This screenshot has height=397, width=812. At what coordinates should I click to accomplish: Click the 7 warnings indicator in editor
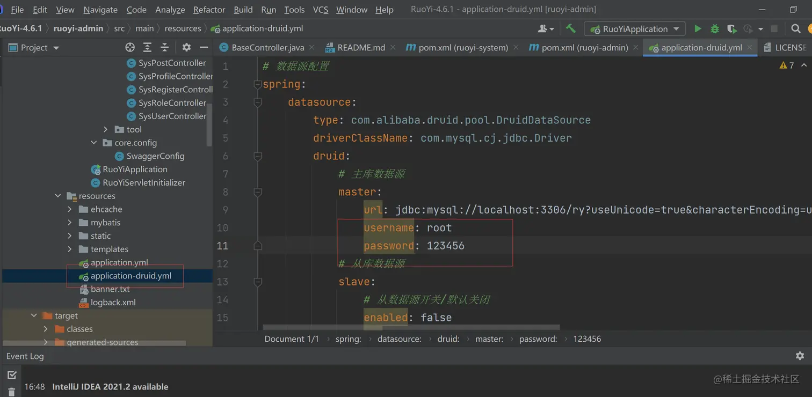point(787,65)
